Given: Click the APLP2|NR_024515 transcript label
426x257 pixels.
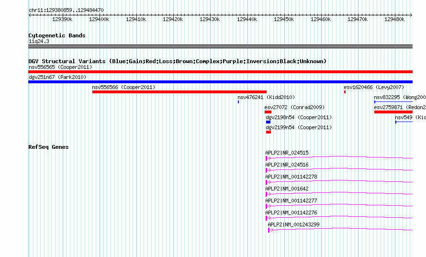Looking at the screenshot, I should click(x=287, y=153).
